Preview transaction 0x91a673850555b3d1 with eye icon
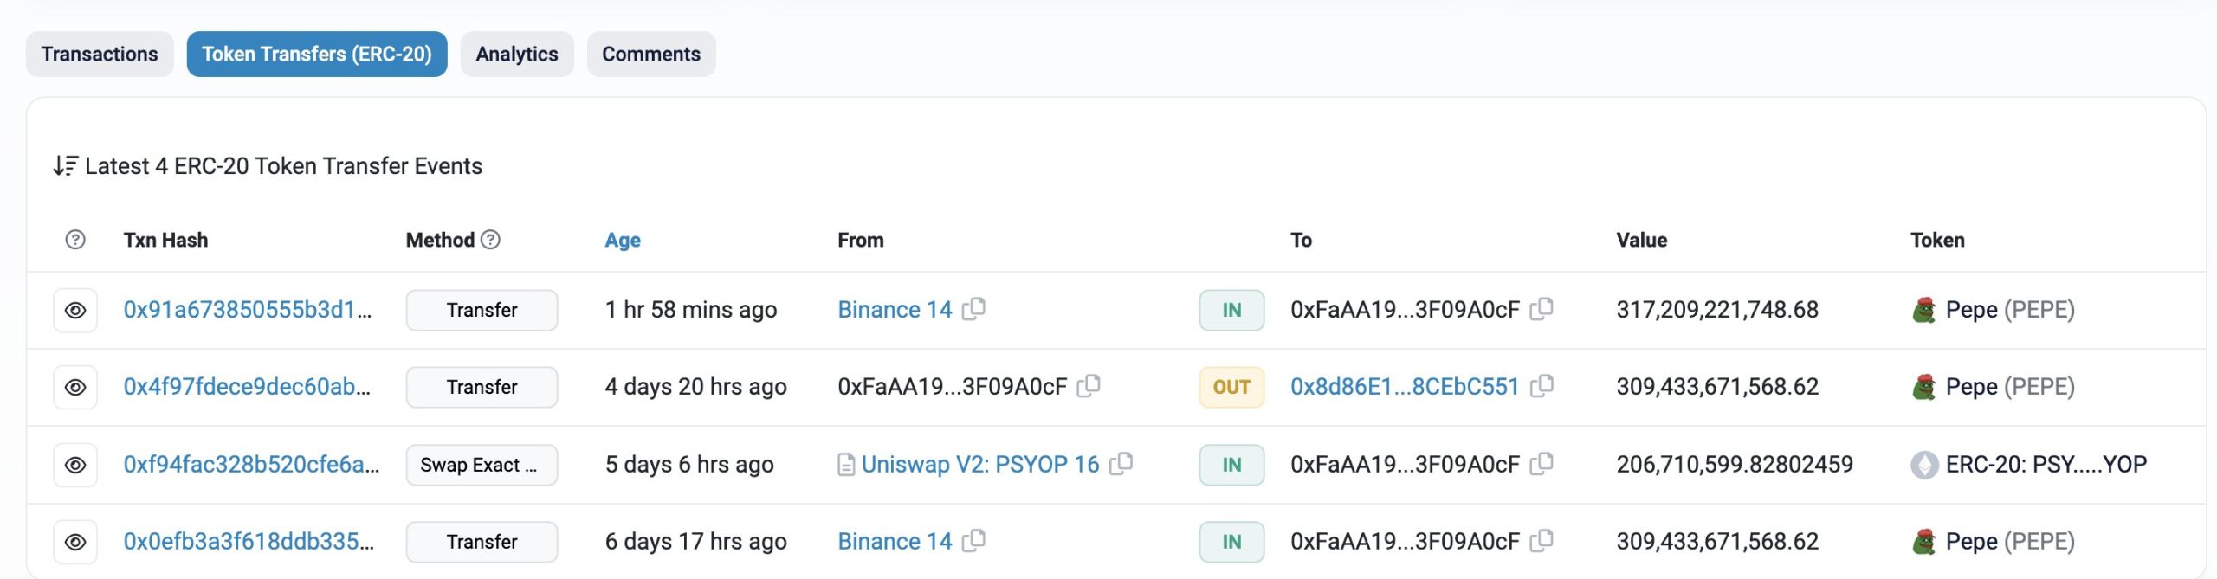Image resolution: width=2217 pixels, height=579 pixels. (75, 310)
